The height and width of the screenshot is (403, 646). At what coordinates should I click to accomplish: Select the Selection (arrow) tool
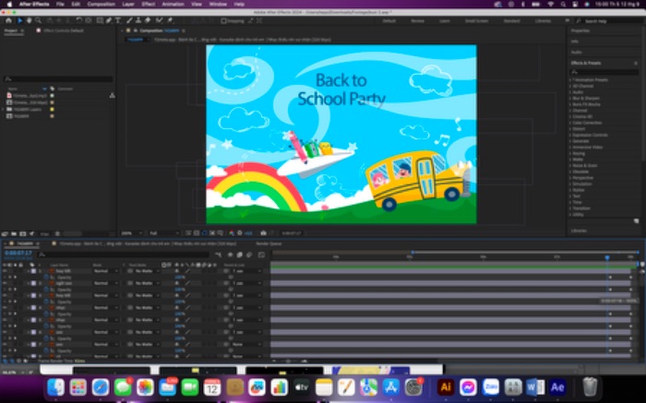point(19,20)
